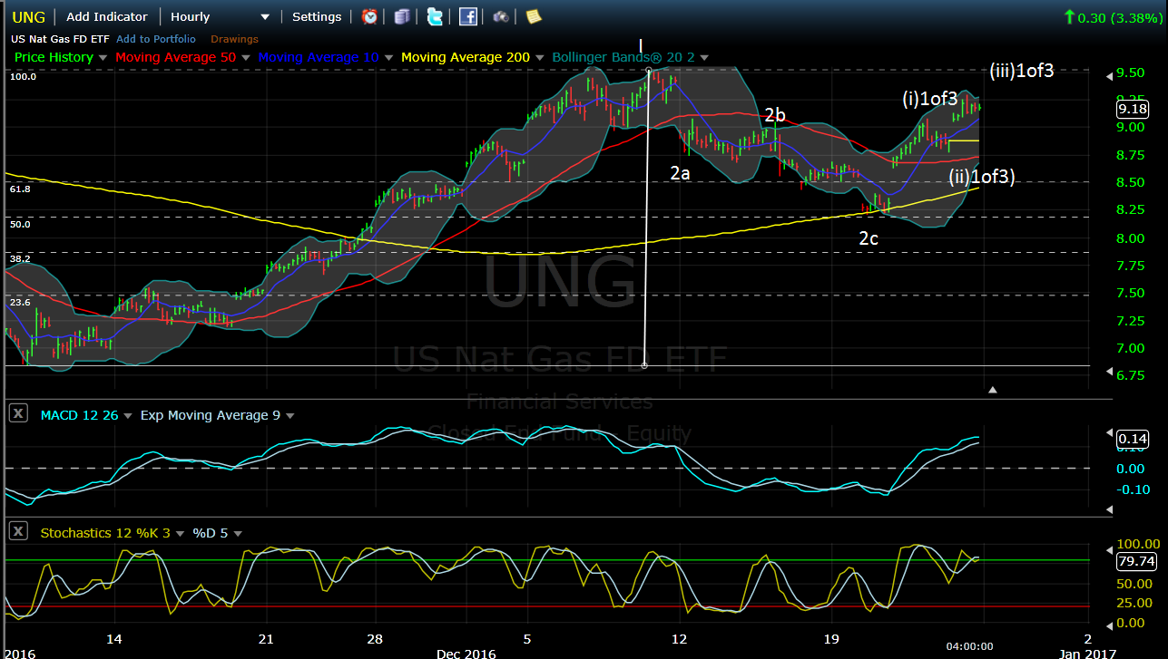Image resolution: width=1168 pixels, height=659 pixels.
Task: Open the Add Indicator menu
Action: [x=106, y=16]
